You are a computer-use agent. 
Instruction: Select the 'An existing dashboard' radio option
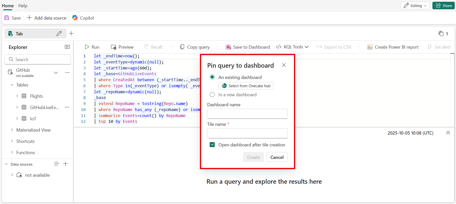coord(212,77)
